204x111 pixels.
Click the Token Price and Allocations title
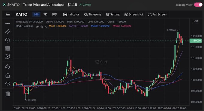click(x=43, y=5)
